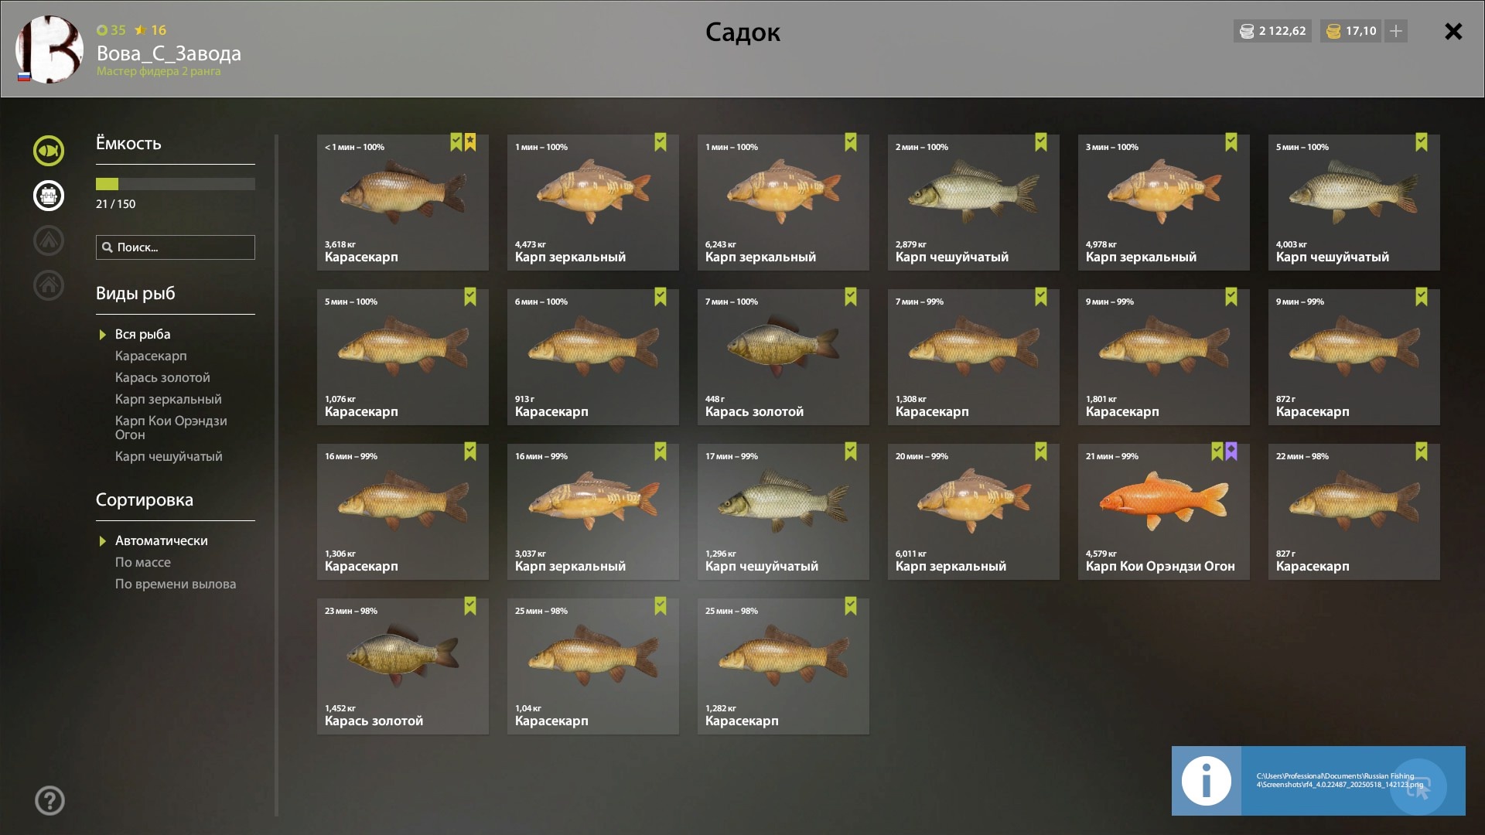Choose Автоматически sorting option
The width and height of the screenshot is (1485, 835).
[x=162, y=541]
